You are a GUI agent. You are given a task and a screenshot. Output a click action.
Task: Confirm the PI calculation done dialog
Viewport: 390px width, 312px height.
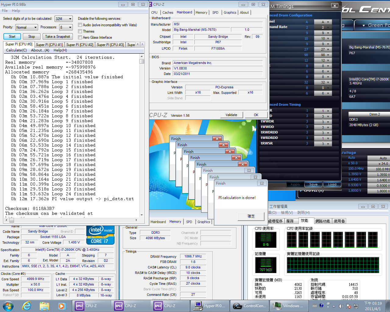(x=251, y=216)
